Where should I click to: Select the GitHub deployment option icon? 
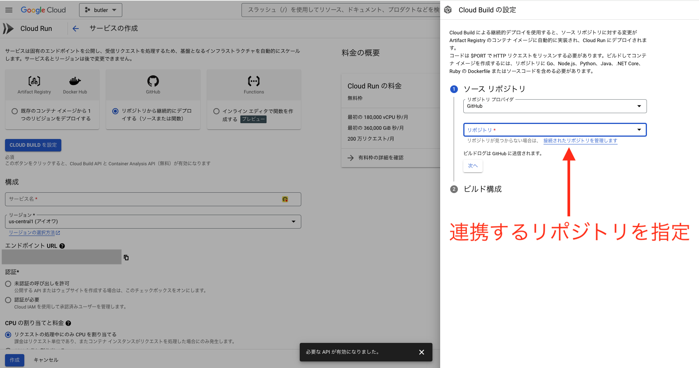[x=153, y=82]
